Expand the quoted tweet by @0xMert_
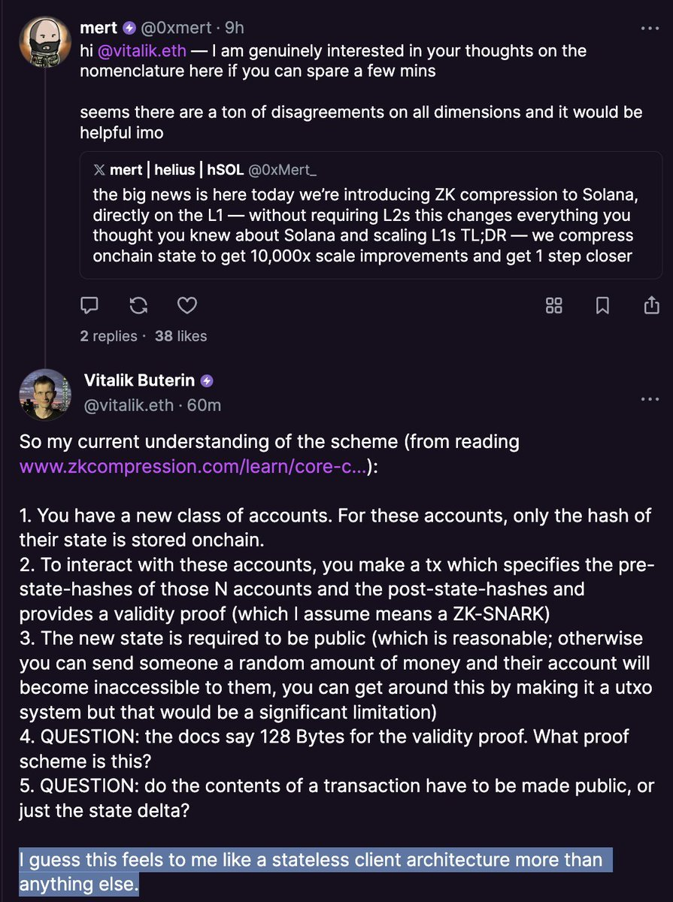Viewport: 673px width, 902px height. (361, 218)
